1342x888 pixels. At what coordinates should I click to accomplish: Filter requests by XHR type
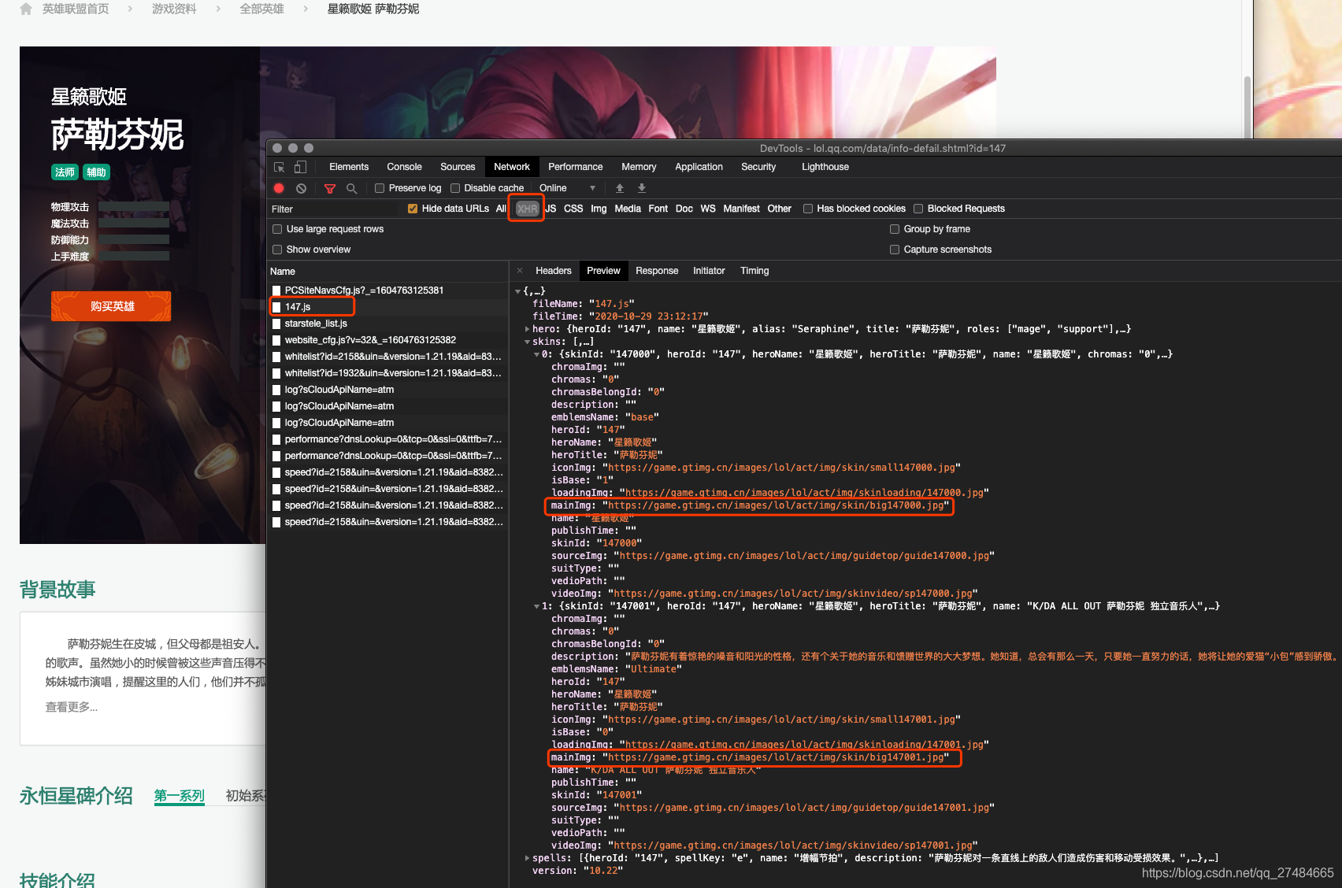(x=527, y=209)
